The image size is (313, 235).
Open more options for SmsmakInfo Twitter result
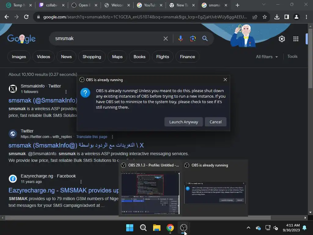[66, 92]
